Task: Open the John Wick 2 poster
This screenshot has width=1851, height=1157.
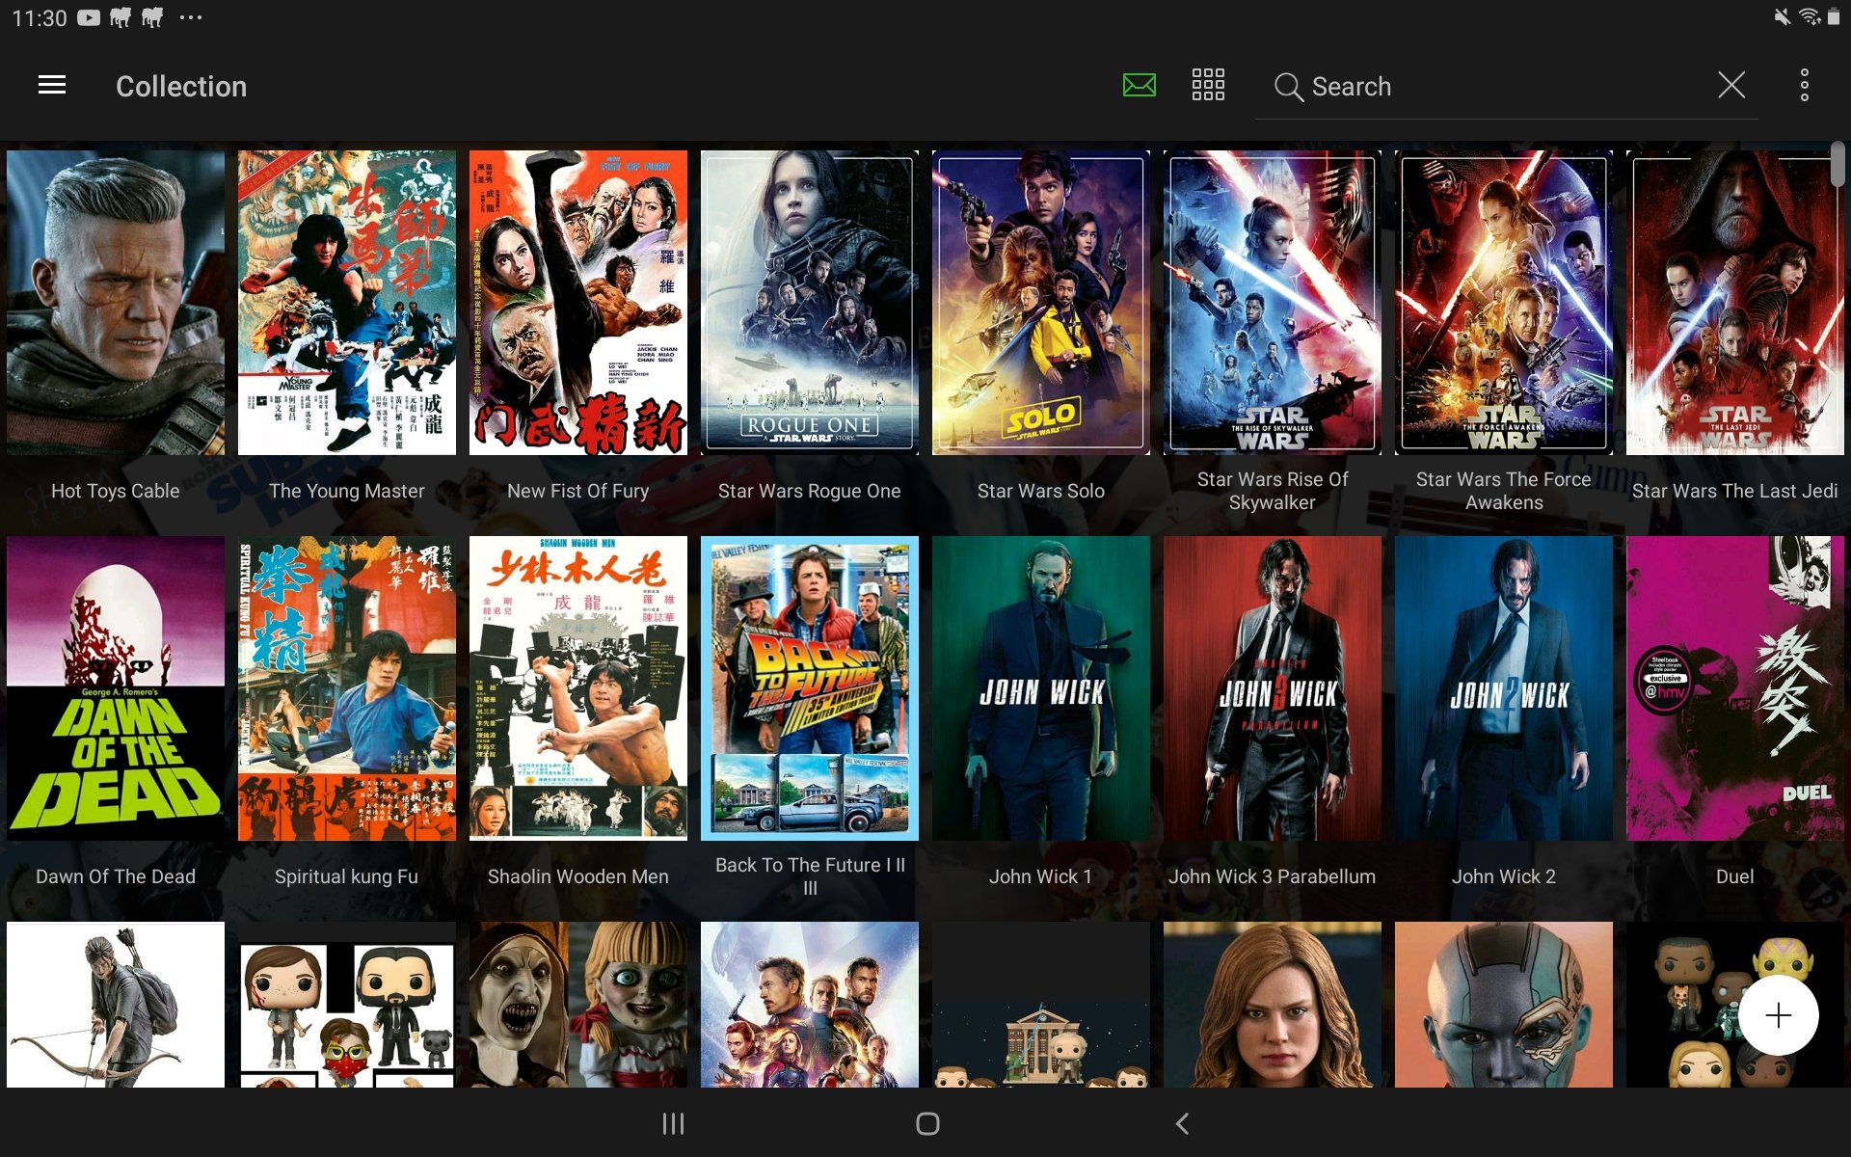Action: click(x=1504, y=688)
